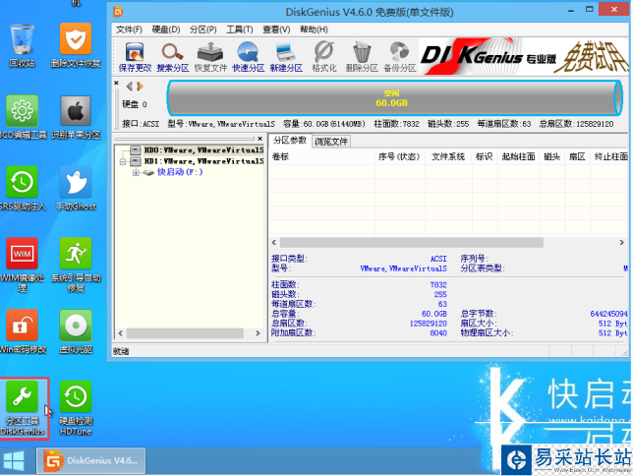This screenshot has width=633, height=476.
Task: Click the partition table scroll right arrow
Action: tap(621, 243)
